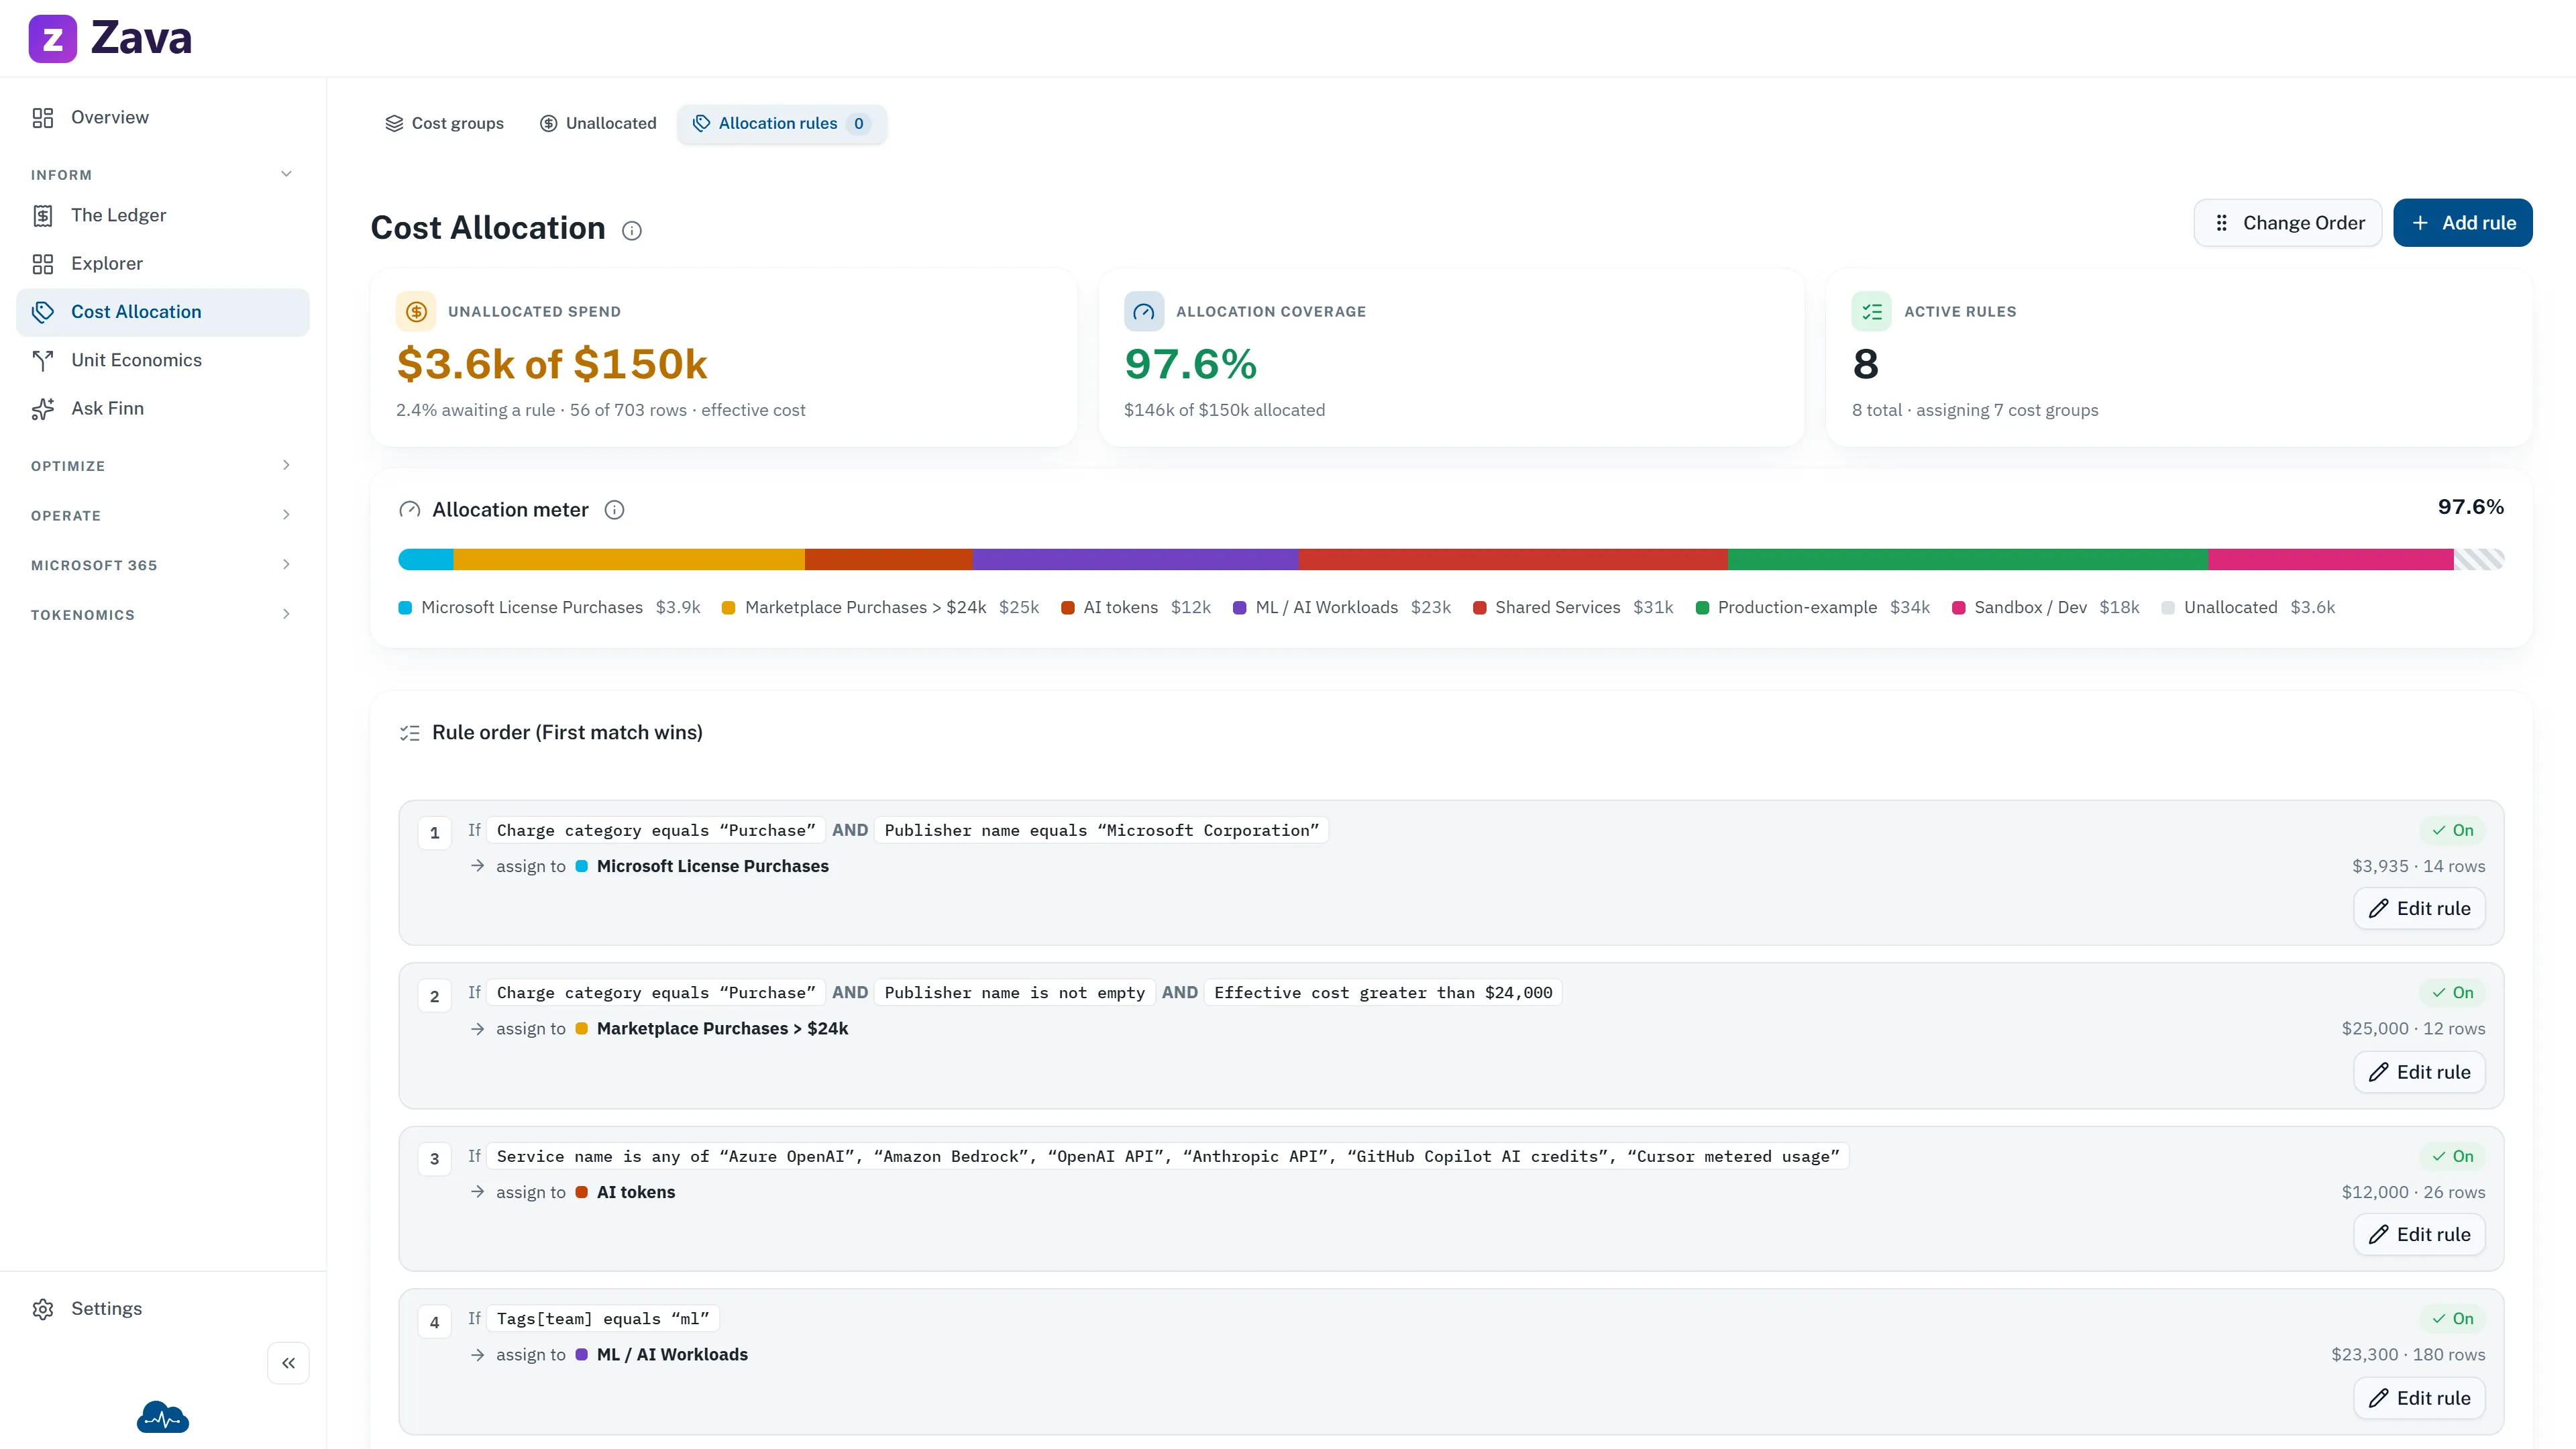The width and height of the screenshot is (2576, 1449).
Task: Collapse the sidebar with the double-chevron icon
Action: click(x=288, y=1363)
